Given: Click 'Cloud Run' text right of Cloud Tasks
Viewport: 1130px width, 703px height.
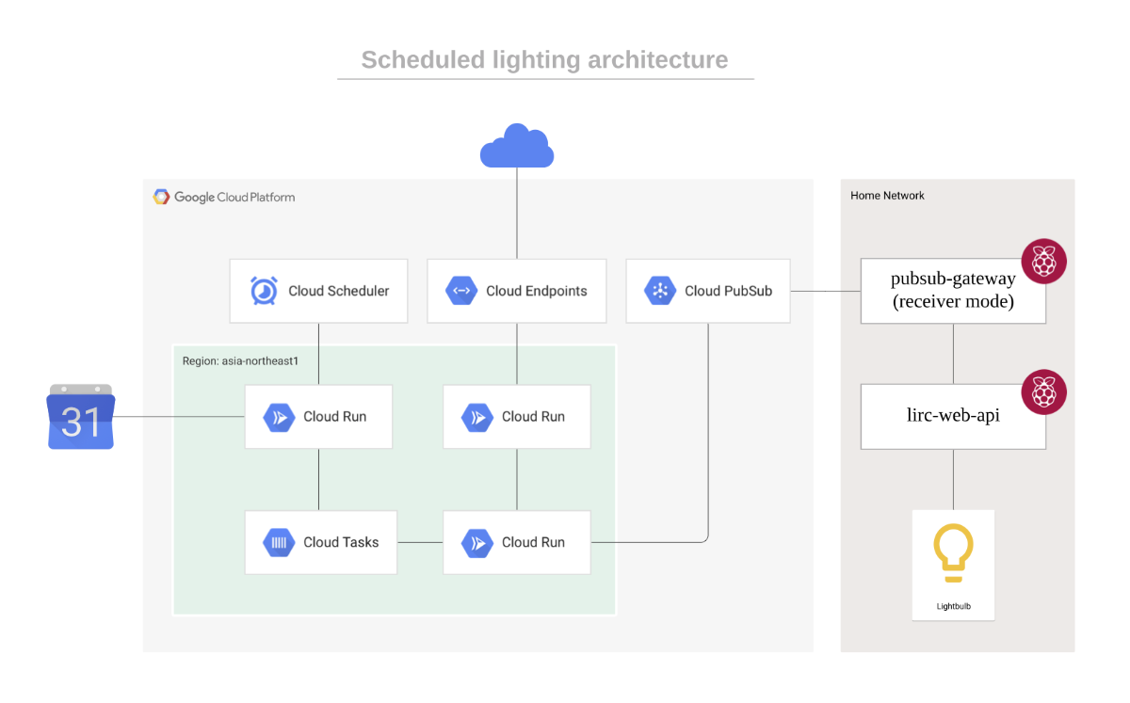Looking at the screenshot, I should 533,542.
